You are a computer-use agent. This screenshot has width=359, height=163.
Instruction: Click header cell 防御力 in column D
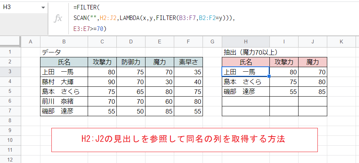point(131,62)
